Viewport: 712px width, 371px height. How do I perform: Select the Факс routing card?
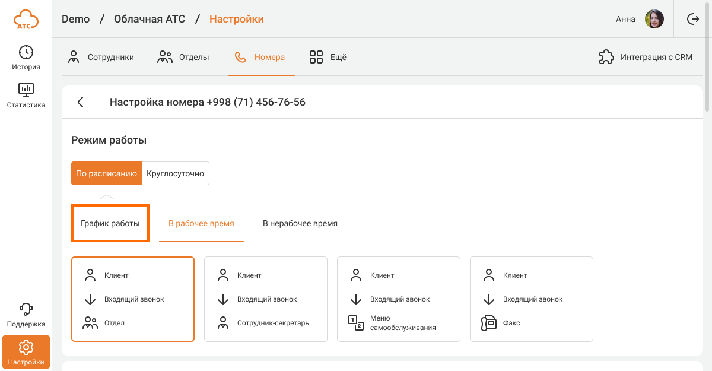click(532, 299)
